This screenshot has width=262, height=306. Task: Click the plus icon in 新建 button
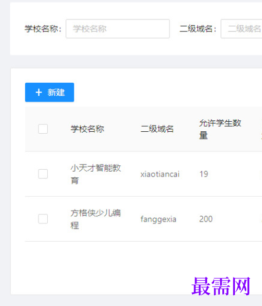tap(39, 92)
